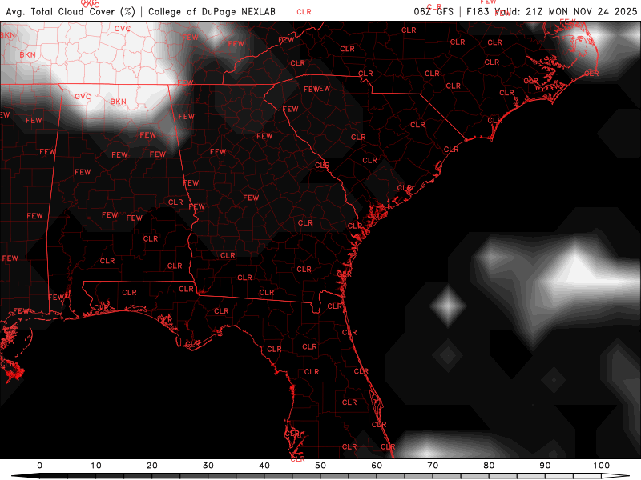The width and height of the screenshot is (641, 480).
Task: Click the "80" label on the color scale
Action: pos(489,466)
